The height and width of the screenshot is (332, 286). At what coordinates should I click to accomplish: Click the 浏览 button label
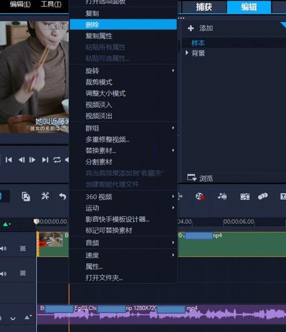click(x=206, y=178)
